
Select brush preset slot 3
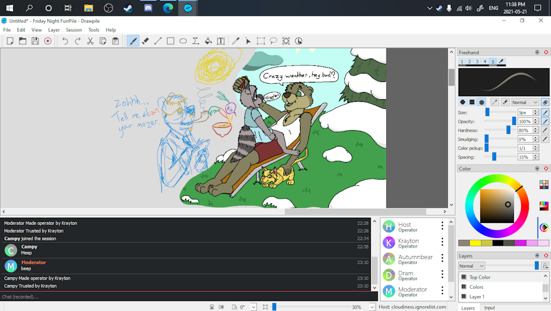click(x=478, y=62)
